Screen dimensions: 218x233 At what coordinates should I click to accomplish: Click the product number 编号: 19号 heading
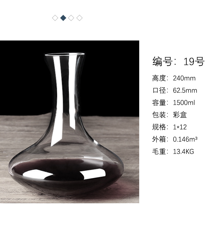coord(178,61)
